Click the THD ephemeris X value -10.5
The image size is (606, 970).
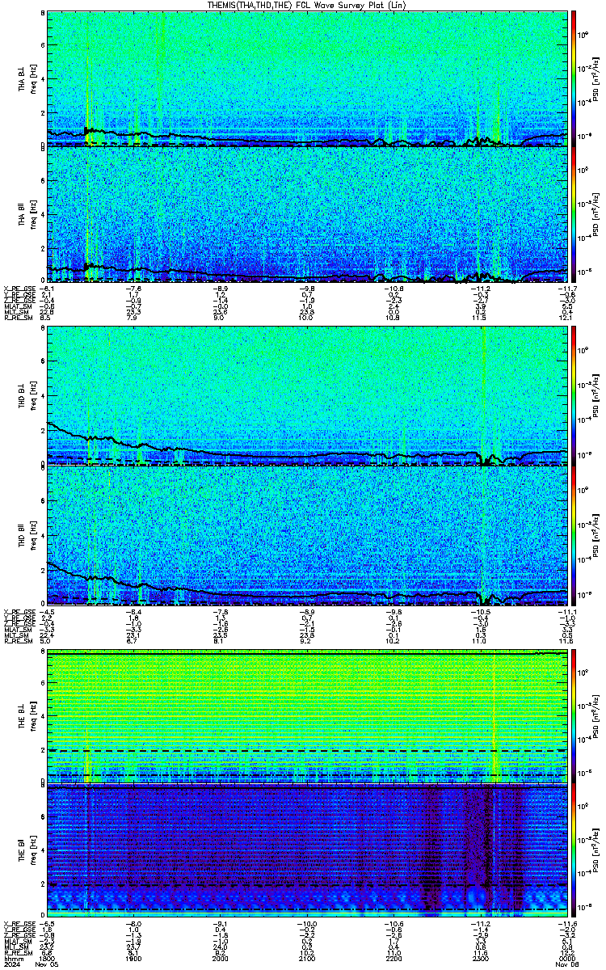(479, 610)
